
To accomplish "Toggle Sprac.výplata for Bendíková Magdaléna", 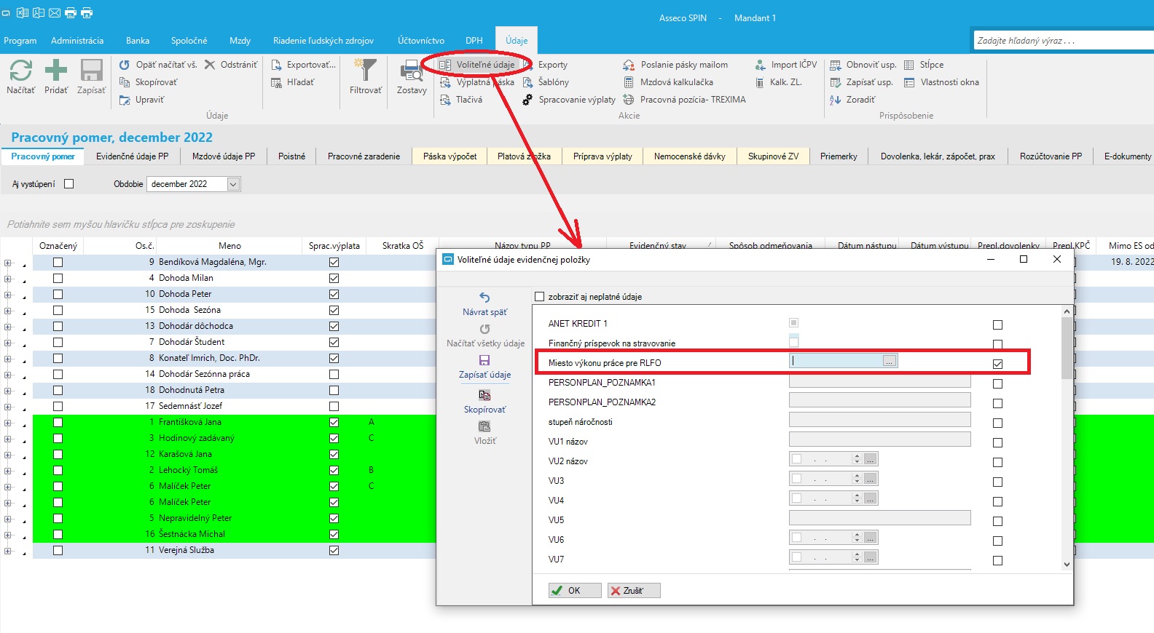I will pos(334,262).
